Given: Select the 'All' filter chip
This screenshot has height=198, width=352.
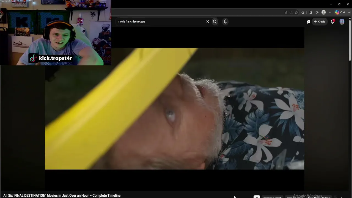Looking at the screenshot, I should pos(257,197).
